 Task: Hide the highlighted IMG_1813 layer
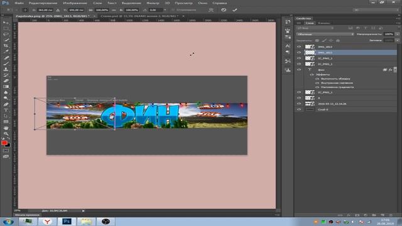(299, 53)
